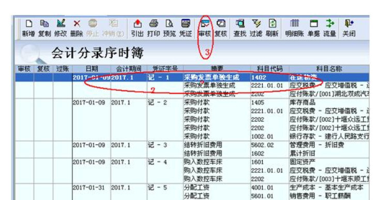Screen dimensions: 392x200
Task: Click subject code 1602
Action: click(x=258, y=154)
